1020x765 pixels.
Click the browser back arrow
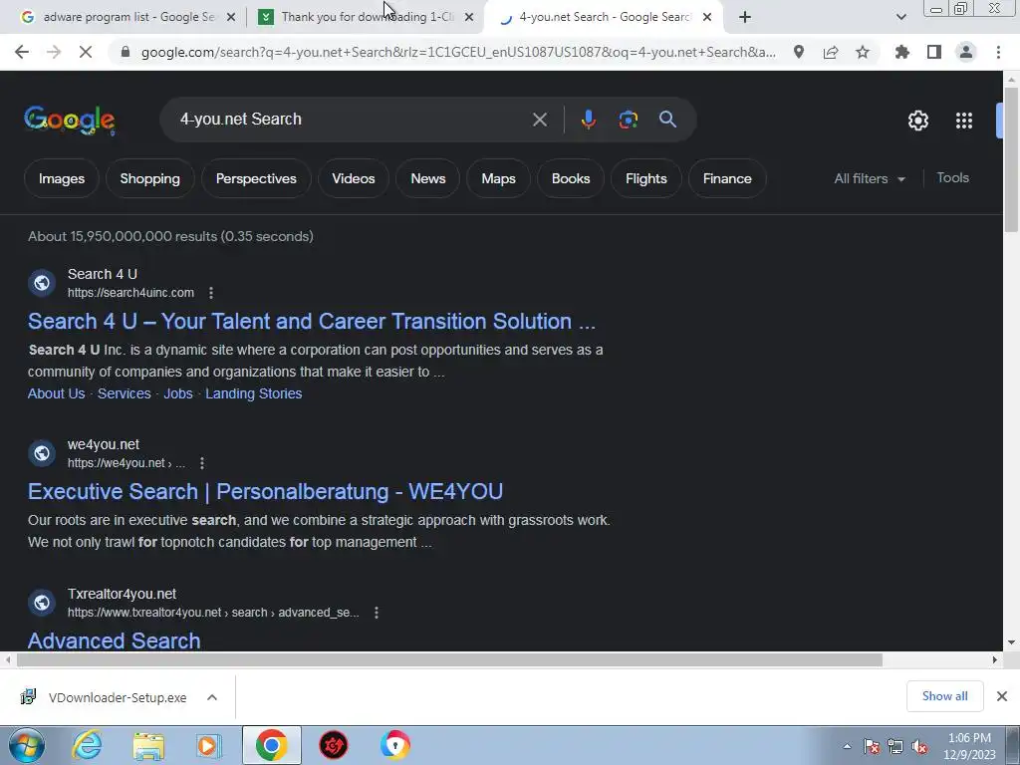pyautogui.click(x=22, y=52)
